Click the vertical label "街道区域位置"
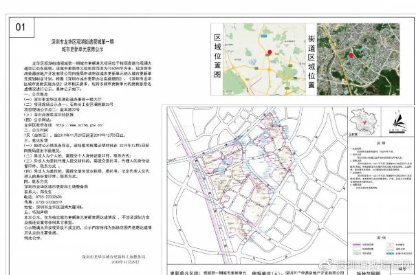 (x=311, y=61)
